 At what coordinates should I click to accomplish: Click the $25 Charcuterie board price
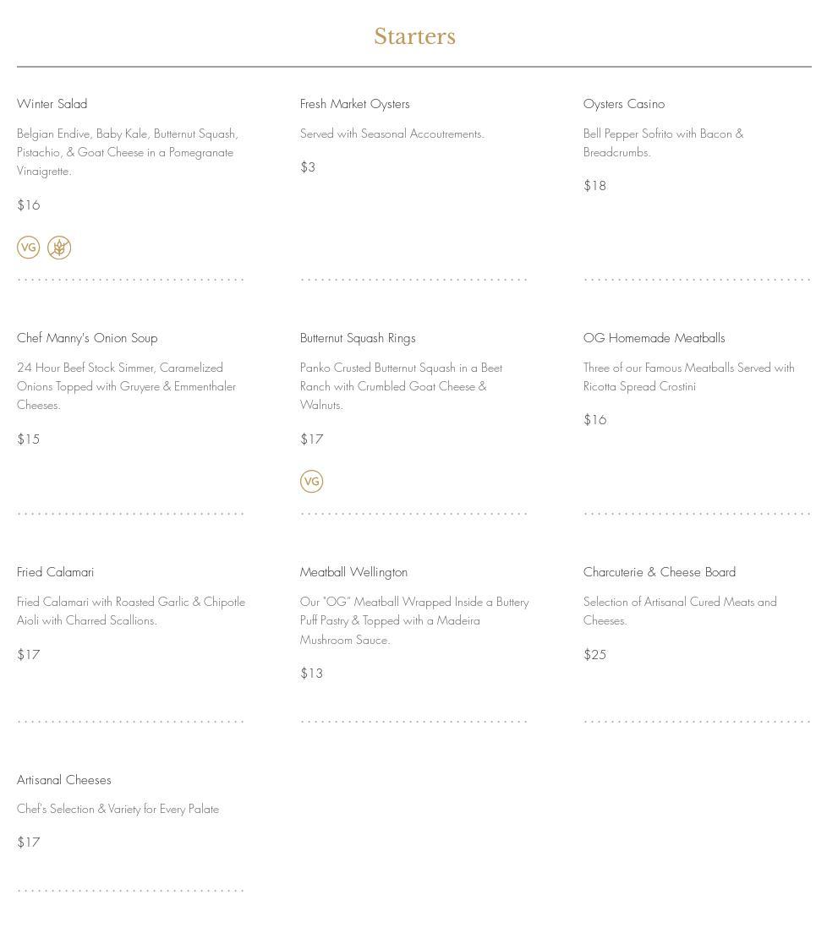pyautogui.click(x=595, y=655)
